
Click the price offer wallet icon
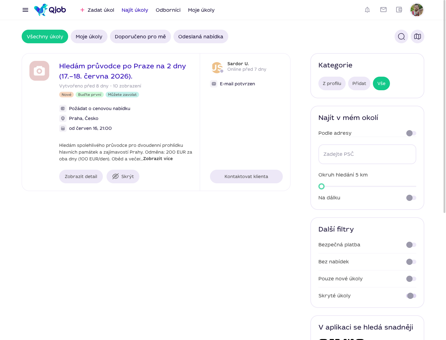click(x=63, y=108)
